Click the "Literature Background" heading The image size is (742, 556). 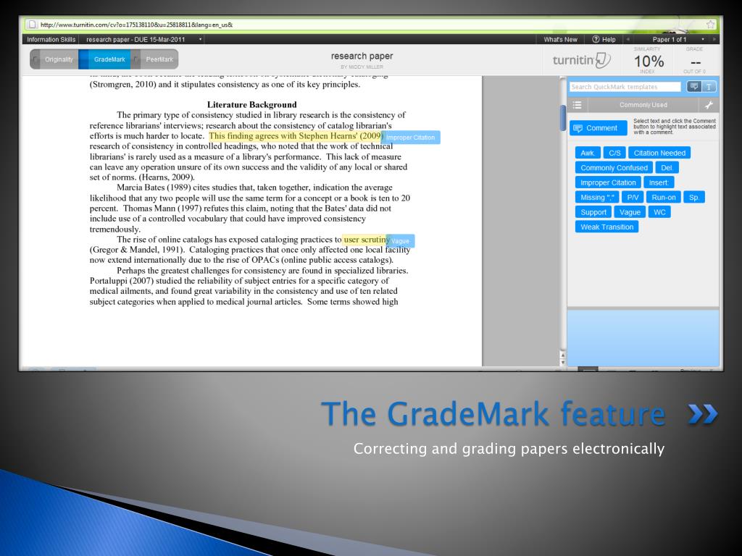[x=251, y=104]
